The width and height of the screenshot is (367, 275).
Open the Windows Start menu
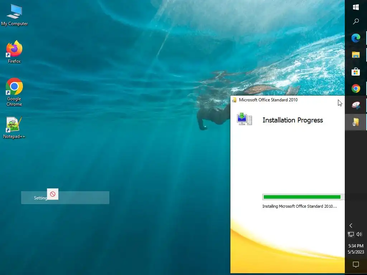click(356, 7)
